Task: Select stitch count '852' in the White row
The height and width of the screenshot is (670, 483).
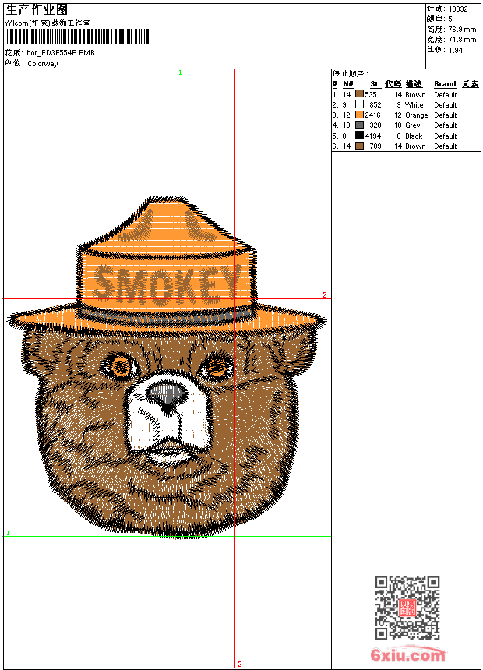Action: (375, 104)
